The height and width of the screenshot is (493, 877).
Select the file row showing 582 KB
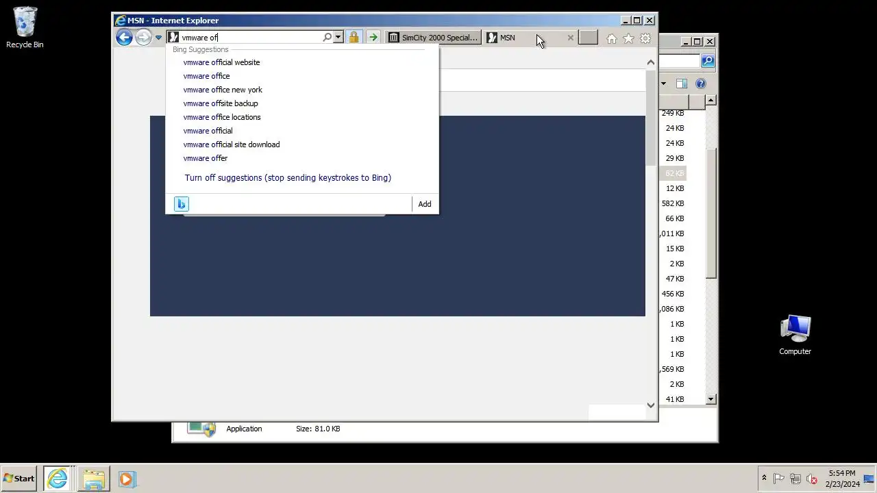click(672, 203)
